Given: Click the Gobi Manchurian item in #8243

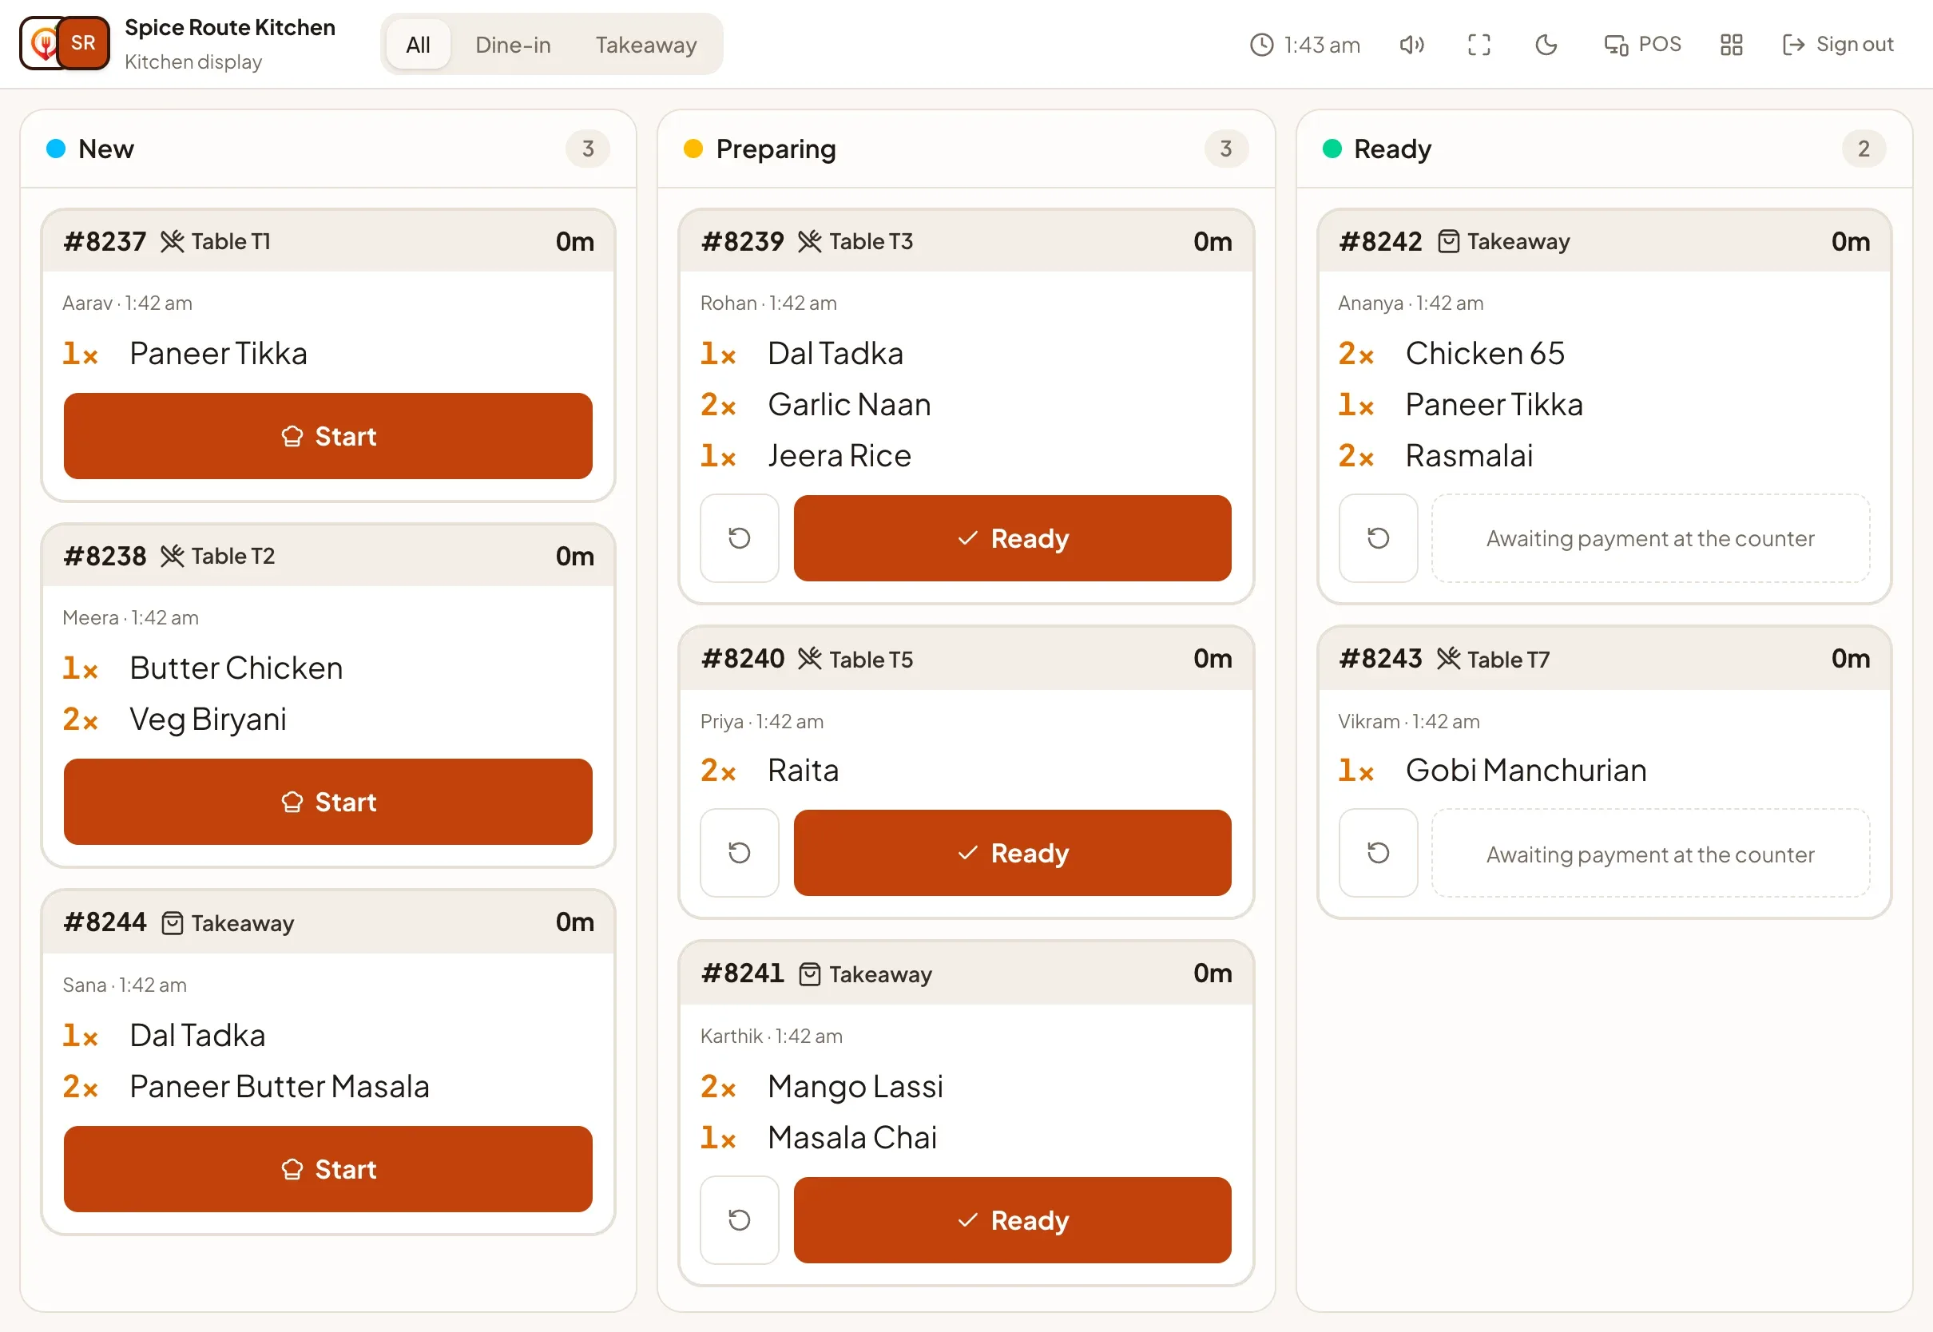Looking at the screenshot, I should point(1526,770).
